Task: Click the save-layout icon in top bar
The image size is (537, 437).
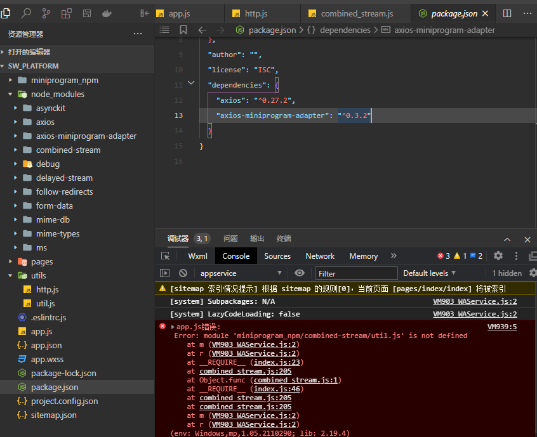Action: point(87,13)
